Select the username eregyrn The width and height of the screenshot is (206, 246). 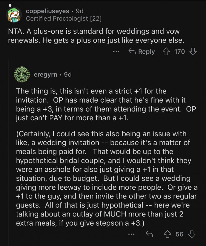(46, 75)
